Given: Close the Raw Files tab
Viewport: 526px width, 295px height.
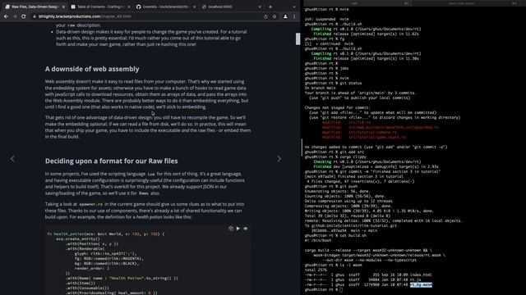Looking at the screenshot, I should coord(63,7).
